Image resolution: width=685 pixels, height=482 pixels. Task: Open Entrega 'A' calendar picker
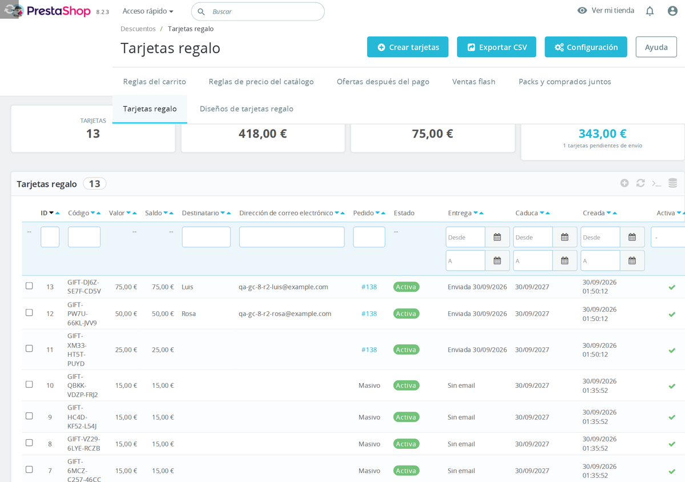[497, 260]
